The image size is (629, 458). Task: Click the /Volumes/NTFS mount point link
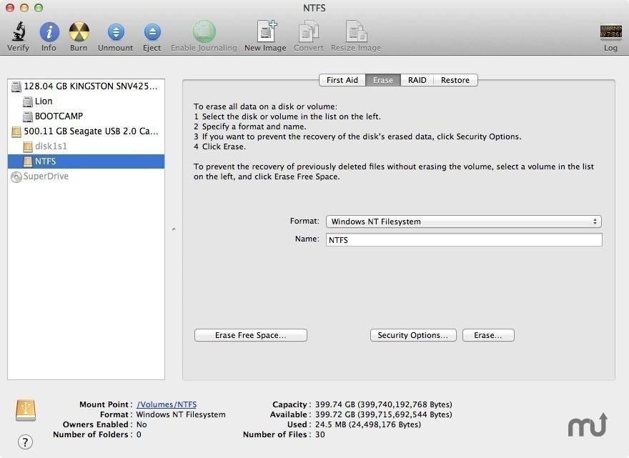167,404
